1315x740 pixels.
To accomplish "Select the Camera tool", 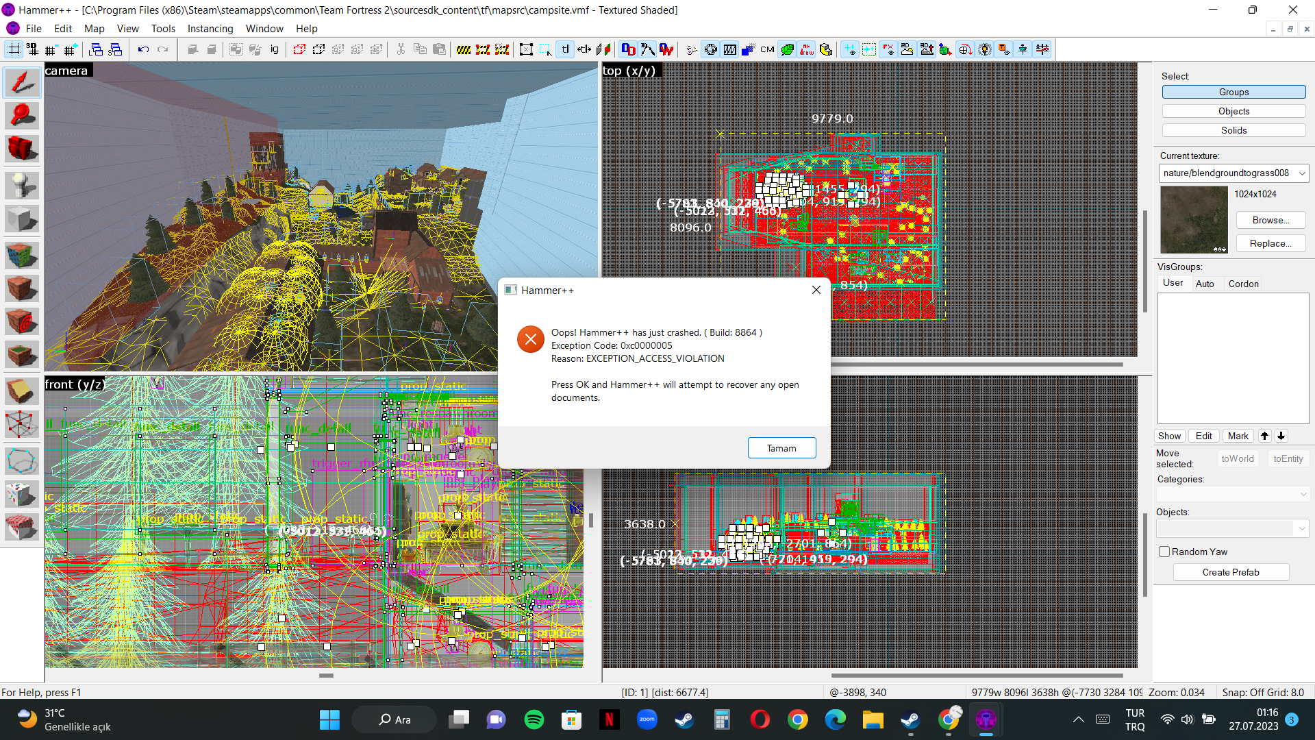I will (22, 148).
